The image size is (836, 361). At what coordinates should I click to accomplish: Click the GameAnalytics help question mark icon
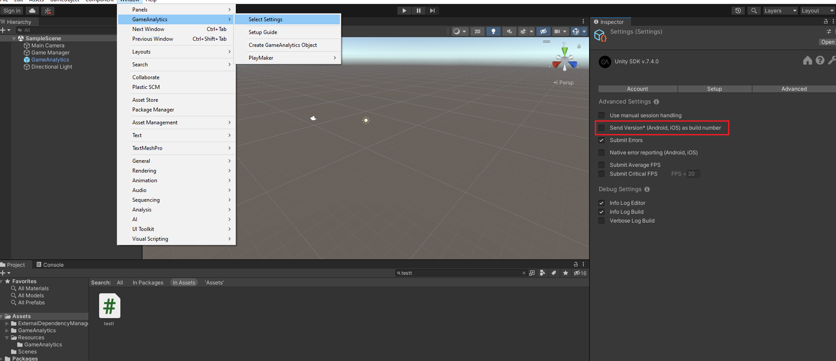(x=820, y=60)
